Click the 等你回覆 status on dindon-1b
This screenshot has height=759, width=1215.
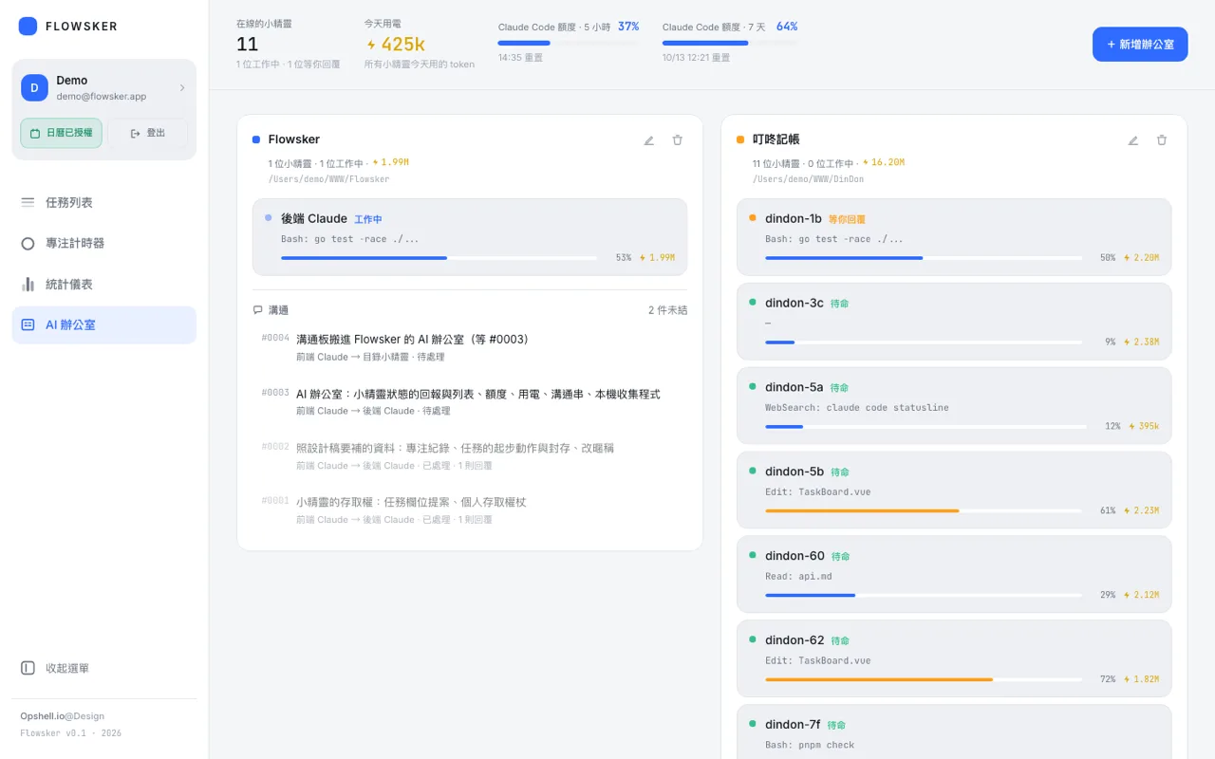pyautogui.click(x=847, y=219)
